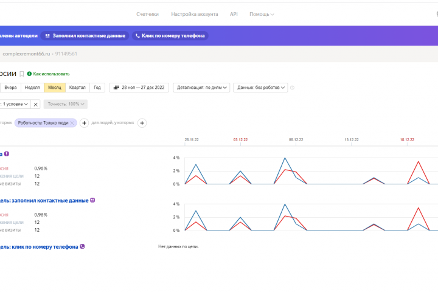The image size is (438, 292).
Task: Click the 'заполнил контактные данные' conversion chart
Action: 311,217
